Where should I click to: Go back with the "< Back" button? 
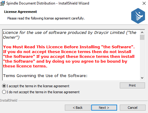pos(78,108)
